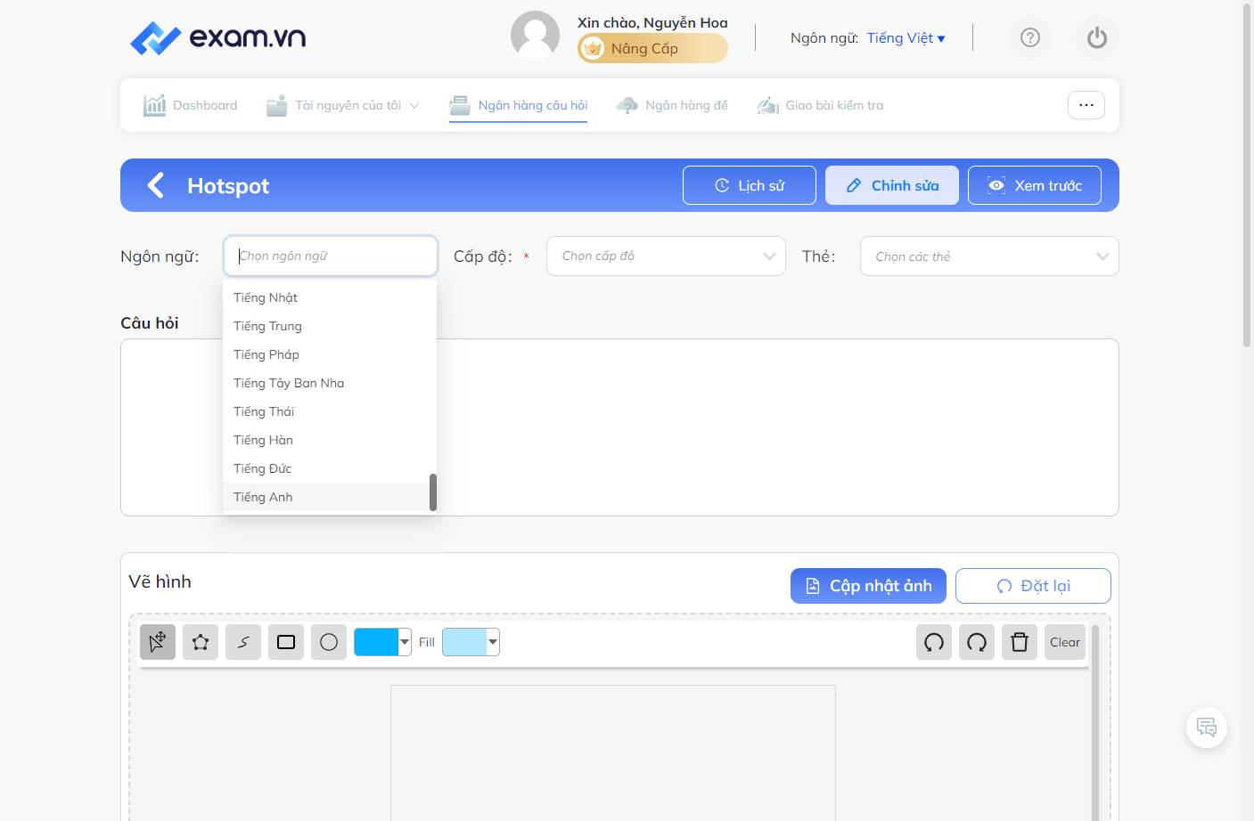Select the rectangle shape tool

click(286, 642)
